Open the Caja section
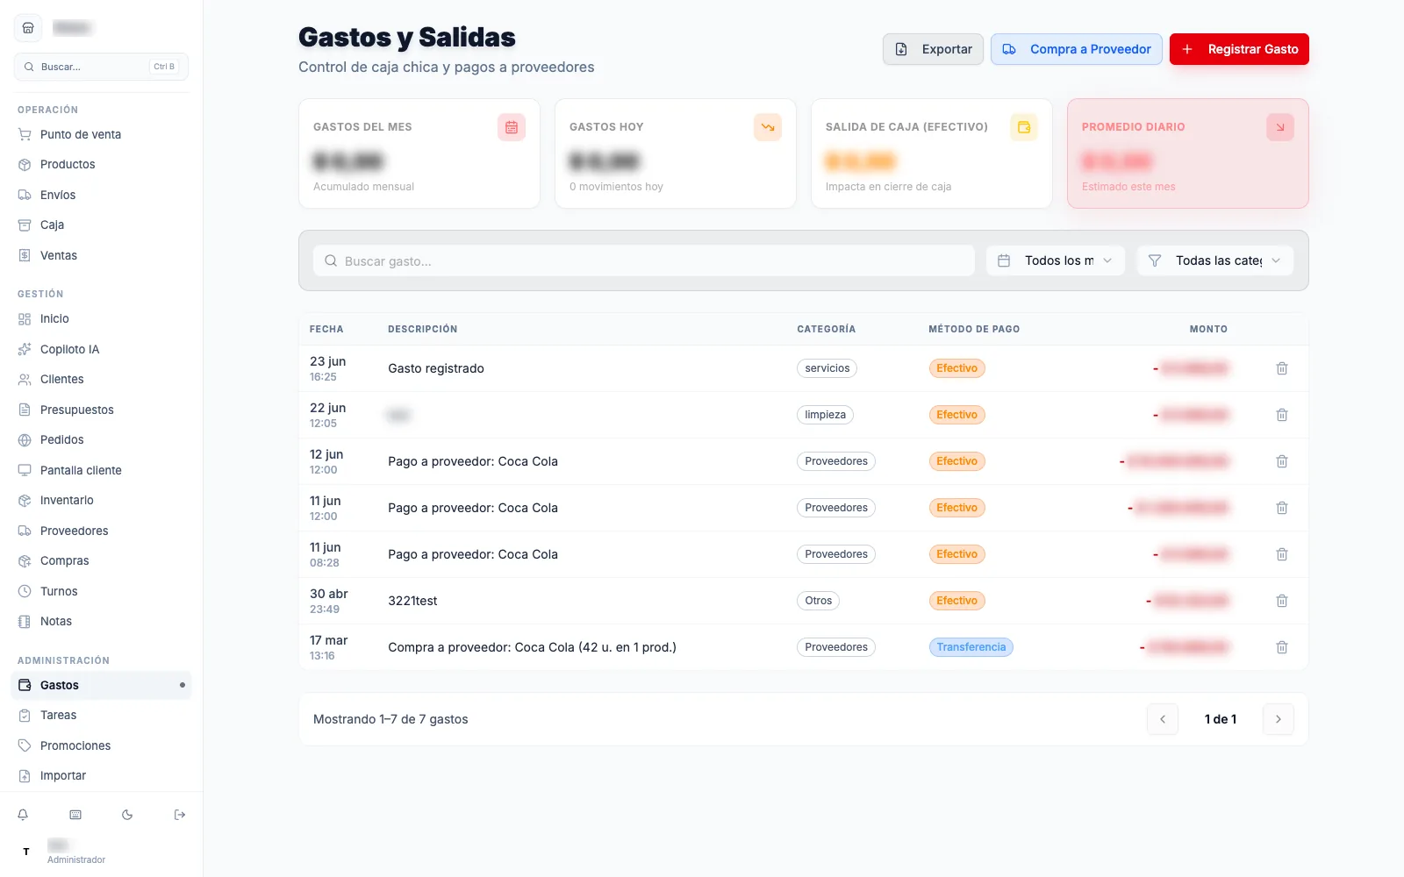The image size is (1404, 877). pyautogui.click(x=101, y=225)
